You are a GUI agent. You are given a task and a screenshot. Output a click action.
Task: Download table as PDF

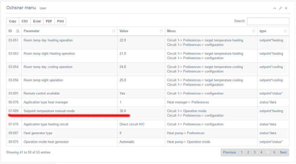(x=49, y=21)
